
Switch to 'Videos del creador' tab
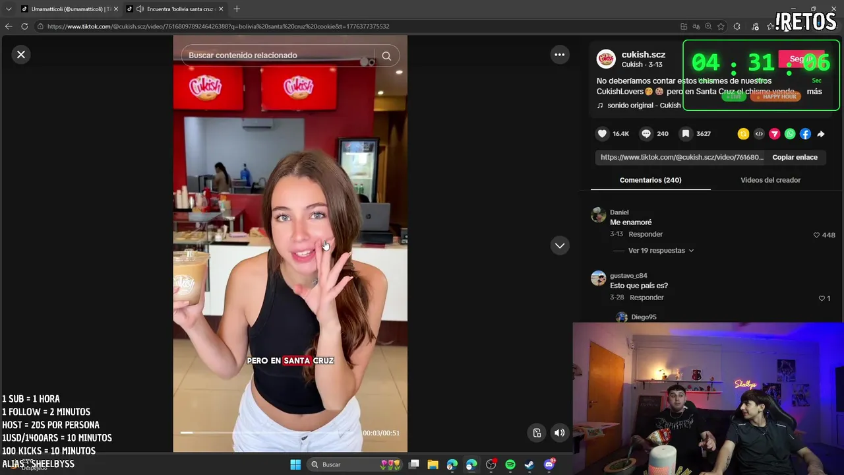coord(770,180)
